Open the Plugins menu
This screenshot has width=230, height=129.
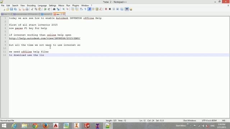point(76,6)
